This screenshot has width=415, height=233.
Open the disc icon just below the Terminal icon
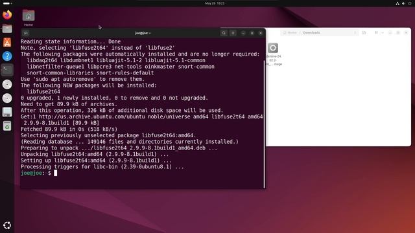(7, 84)
